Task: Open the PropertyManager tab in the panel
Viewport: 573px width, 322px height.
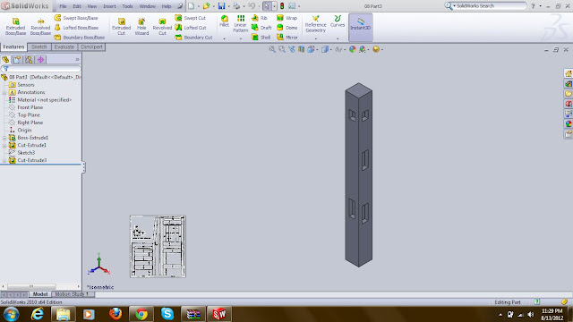Action: tap(17, 60)
